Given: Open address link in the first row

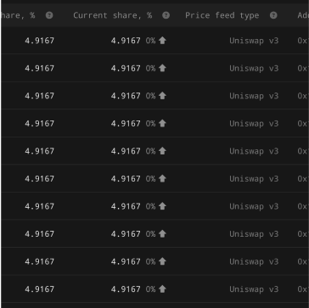Looking at the screenshot, I should (x=303, y=41).
